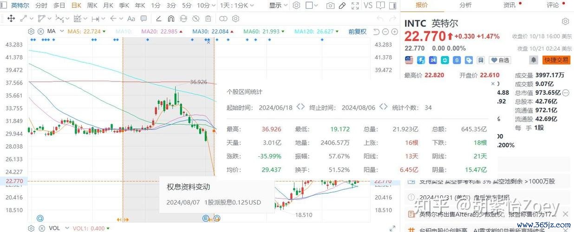Image resolution: width=574 pixels, height=232 pixels.
Task: Open more options beside 总市值
Action: (x=566, y=92)
